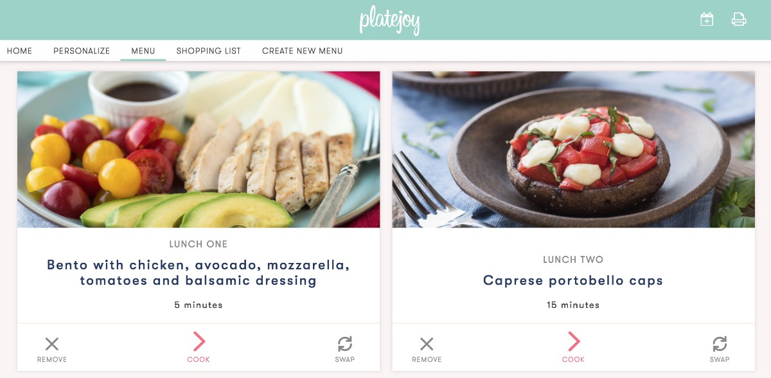Open the Bento with chicken recipe title
This screenshot has width=771, height=378.
(x=199, y=273)
